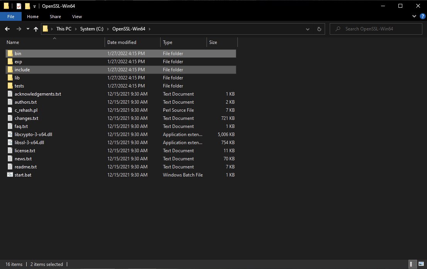Image resolution: width=427 pixels, height=269 pixels.
Task: Switch to Large icons view layout
Action: (x=421, y=264)
